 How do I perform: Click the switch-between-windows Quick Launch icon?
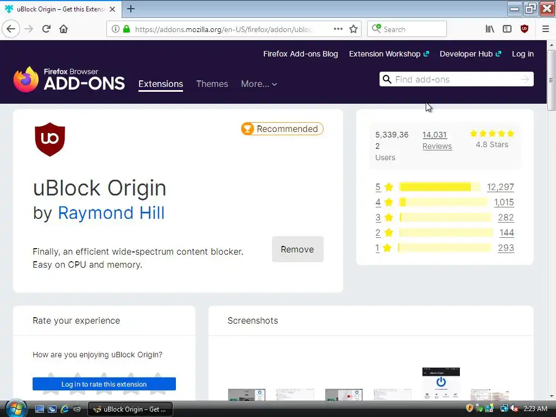[52, 409]
